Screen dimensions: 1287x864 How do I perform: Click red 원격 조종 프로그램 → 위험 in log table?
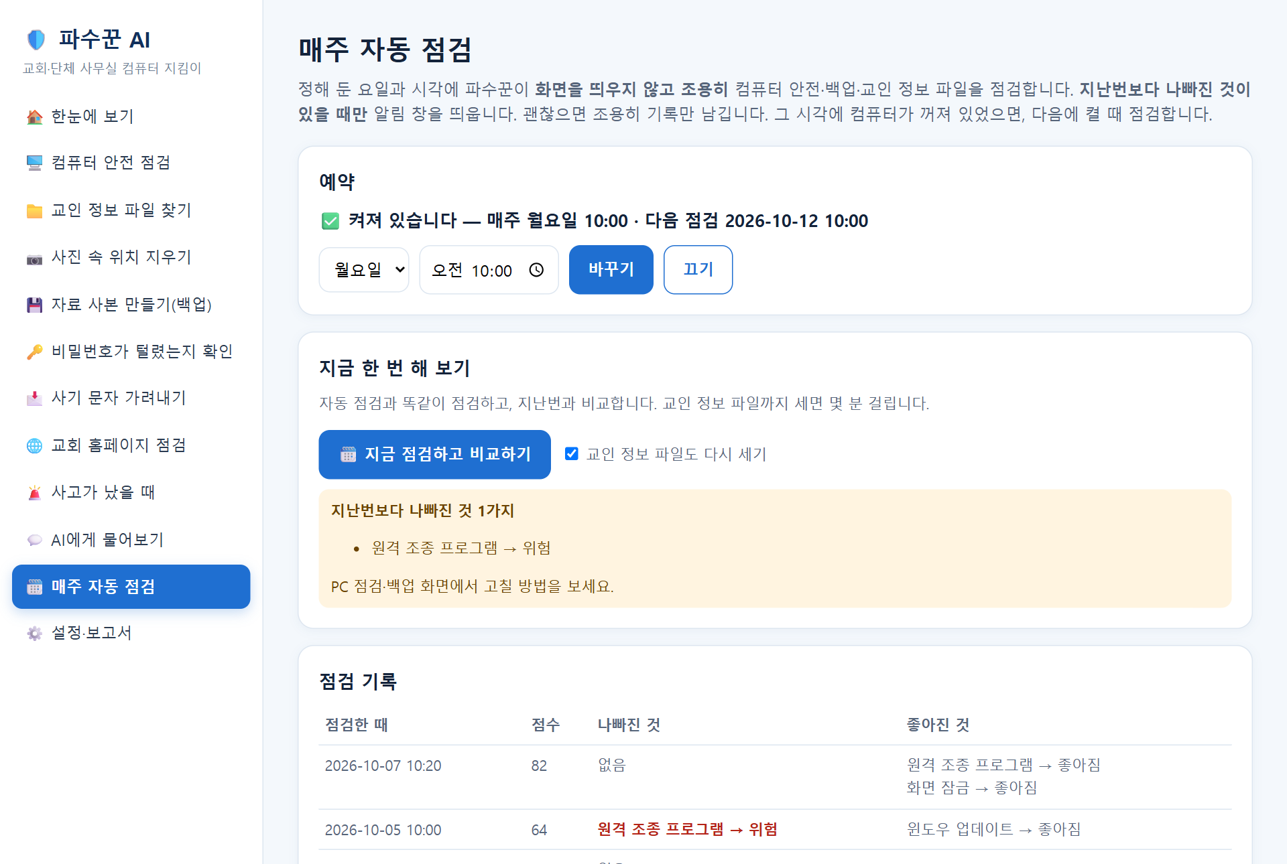687,830
